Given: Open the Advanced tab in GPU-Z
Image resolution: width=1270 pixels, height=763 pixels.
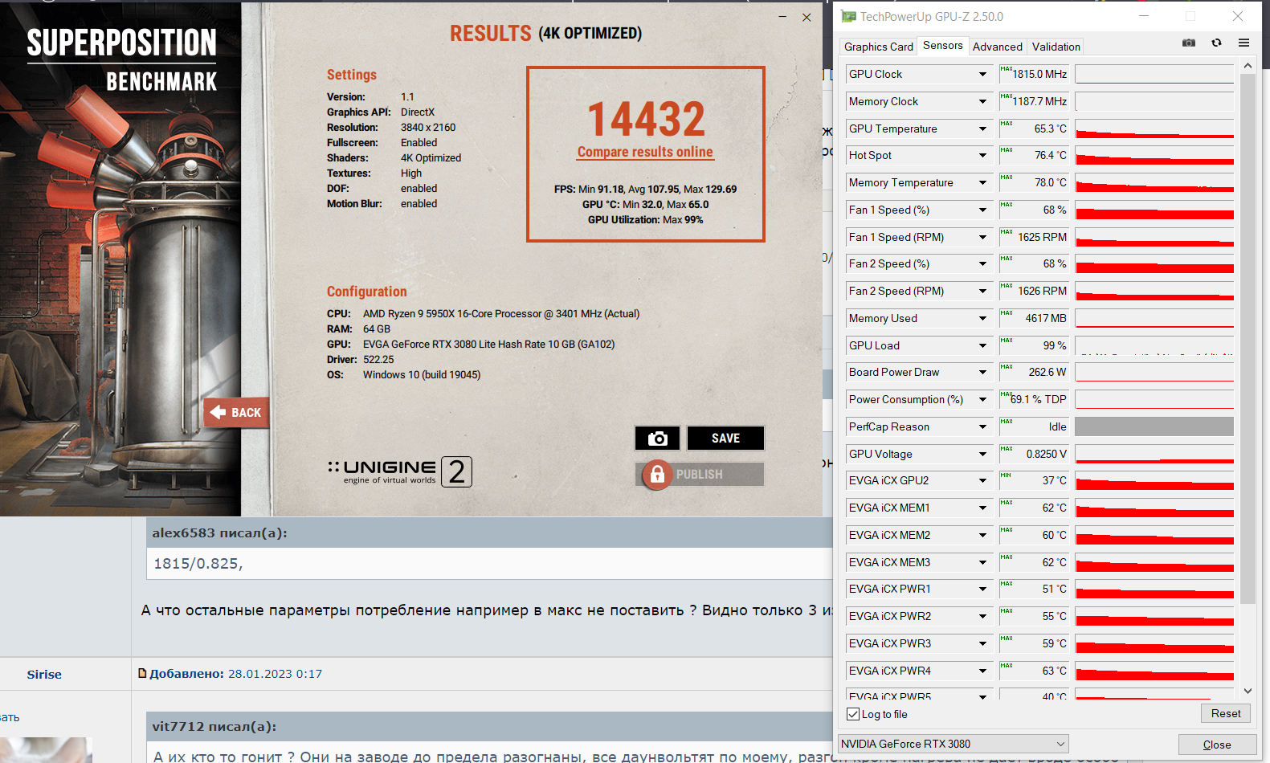Looking at the screenshot, I should click(998, 47).
